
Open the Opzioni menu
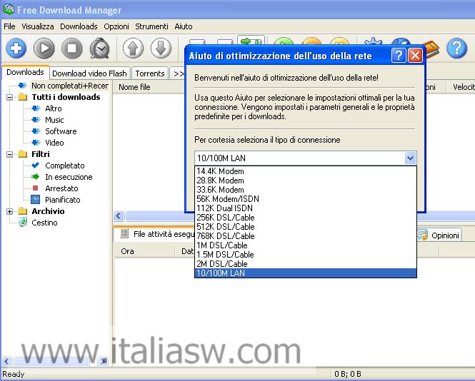[x=116, y=26]
